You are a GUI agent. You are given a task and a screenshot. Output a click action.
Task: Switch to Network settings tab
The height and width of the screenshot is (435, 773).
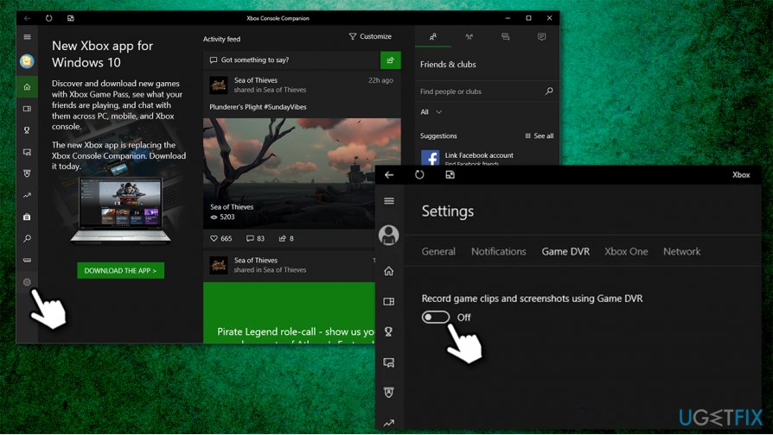coord(682,251)
